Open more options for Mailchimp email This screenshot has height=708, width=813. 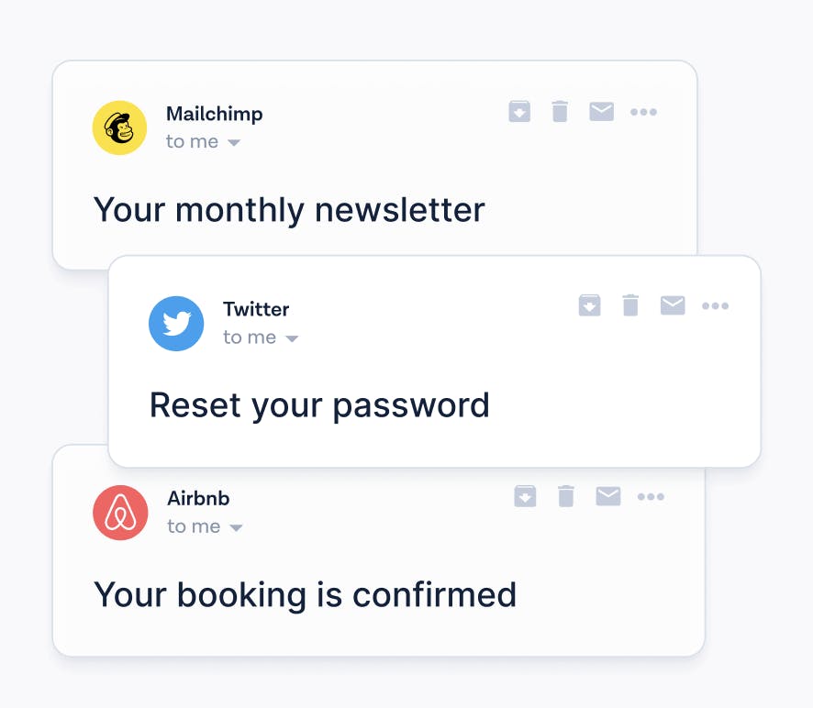click(643, 112)
